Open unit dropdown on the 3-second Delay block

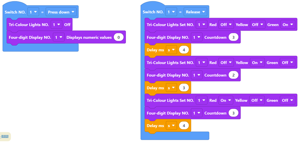coord(171,88)
